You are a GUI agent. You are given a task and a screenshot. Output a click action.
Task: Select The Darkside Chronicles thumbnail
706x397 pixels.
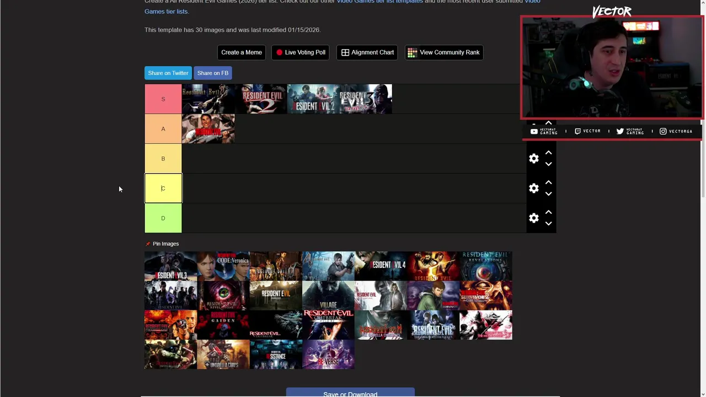coord(434,325)
